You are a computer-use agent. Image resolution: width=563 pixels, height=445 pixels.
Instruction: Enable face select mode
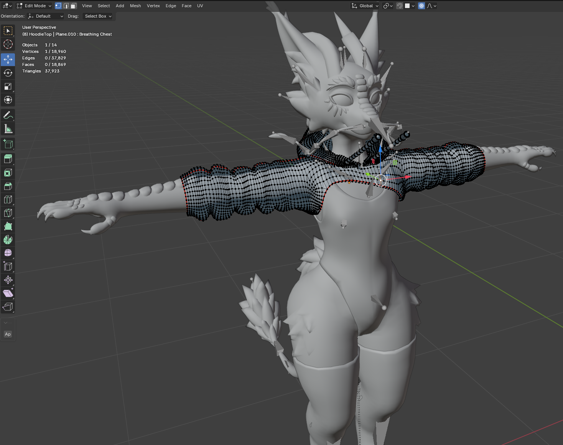point(74,6)
